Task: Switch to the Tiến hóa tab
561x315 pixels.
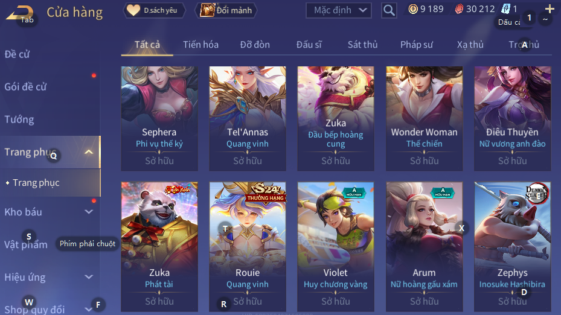Action: [200, 45]
